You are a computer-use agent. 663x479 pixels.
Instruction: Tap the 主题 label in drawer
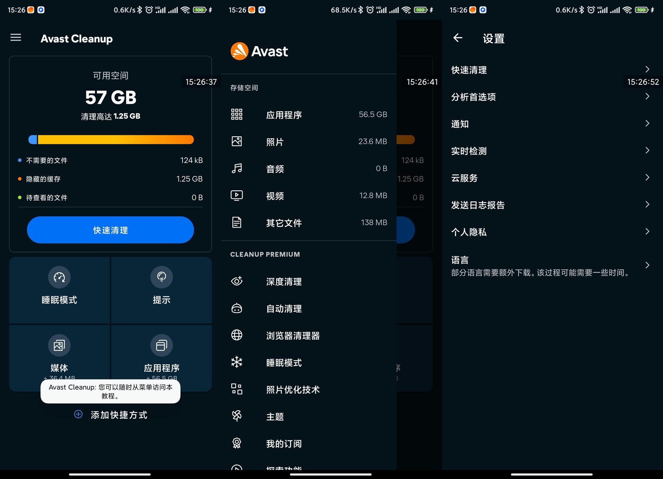coord(275,417)
